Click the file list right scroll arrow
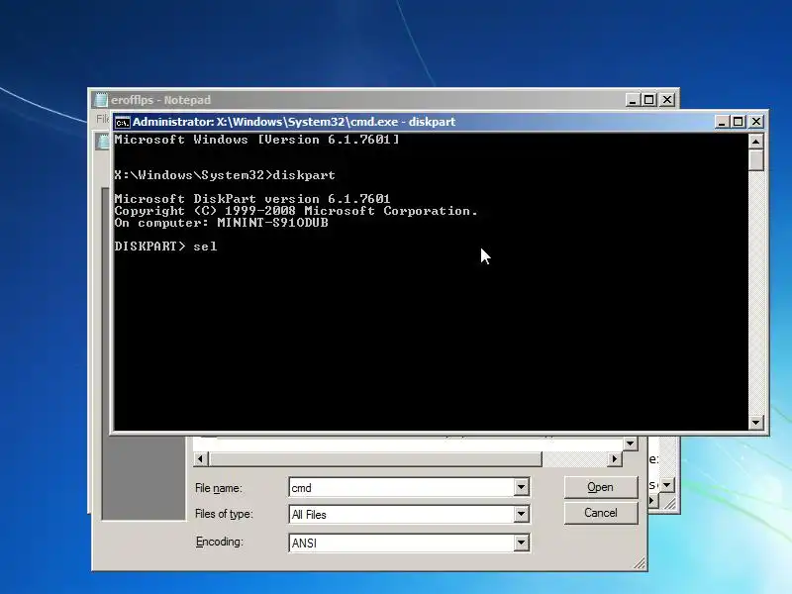Image resolution: width=792 pixels, height=594 pixels. click(614, 458)
